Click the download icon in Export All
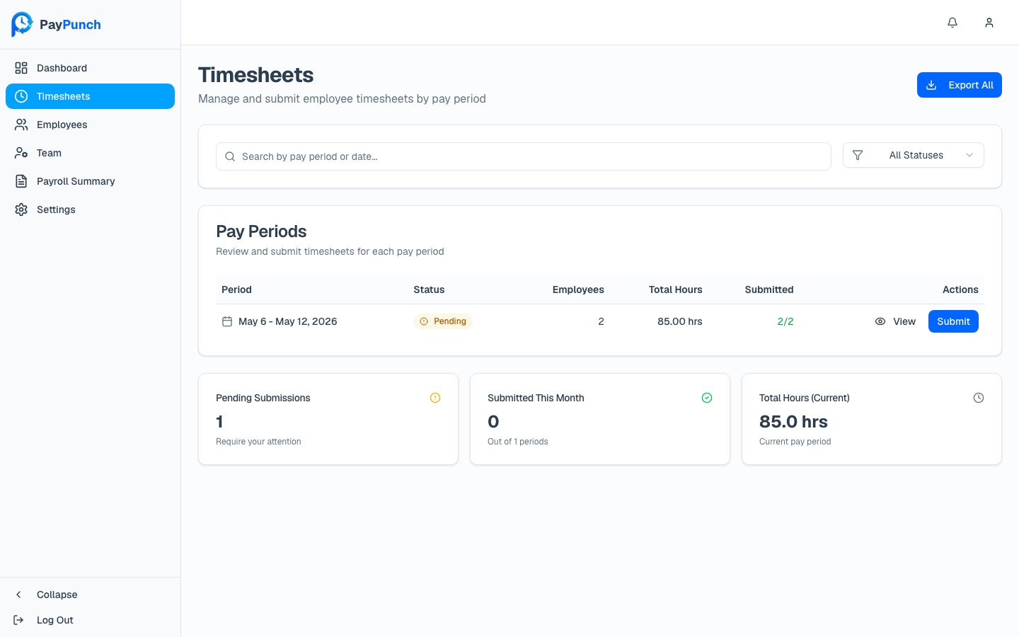 [931, 85]
